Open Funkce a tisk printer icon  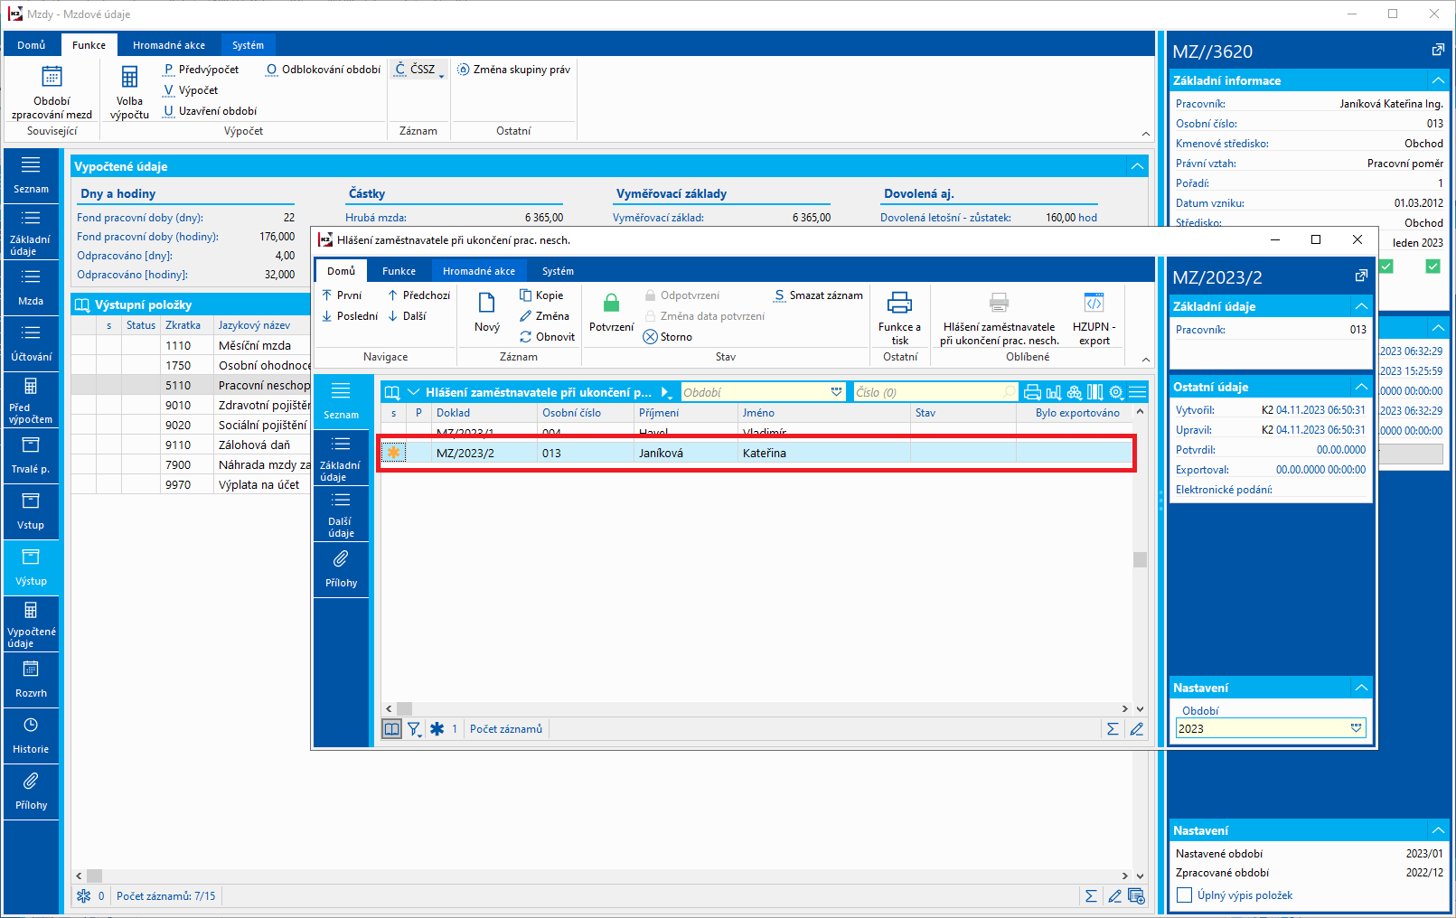point(899,303)
